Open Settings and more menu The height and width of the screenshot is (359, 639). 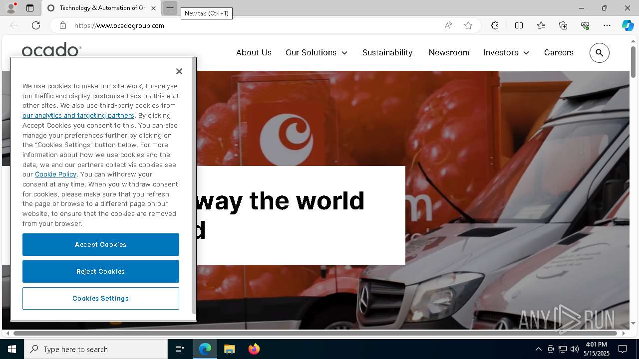coord(607,25)
